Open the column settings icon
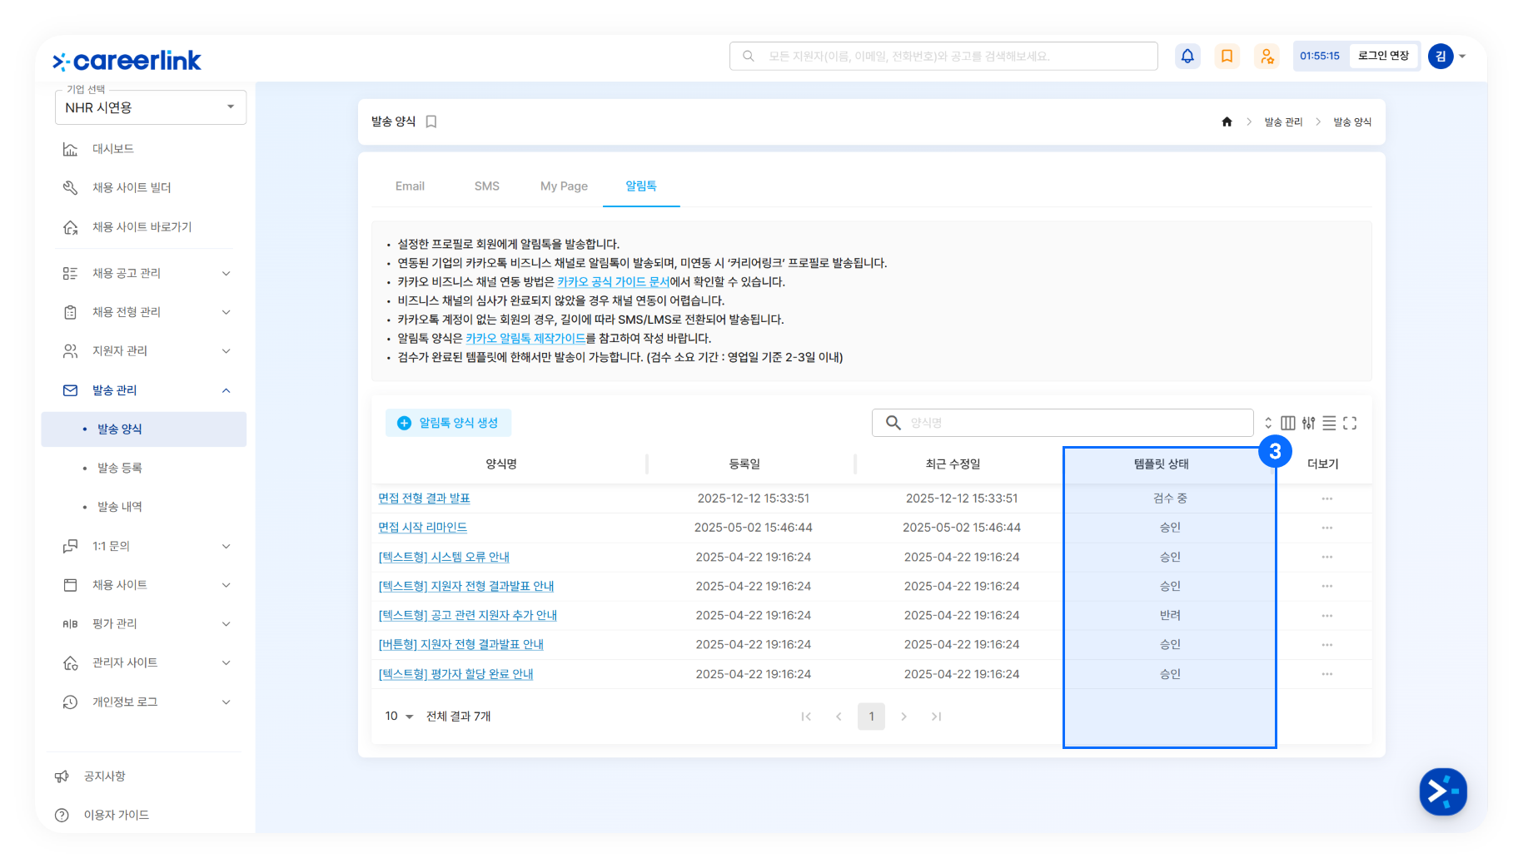The height and width of the screenshot is (868, 1523). click(1288, 423)
